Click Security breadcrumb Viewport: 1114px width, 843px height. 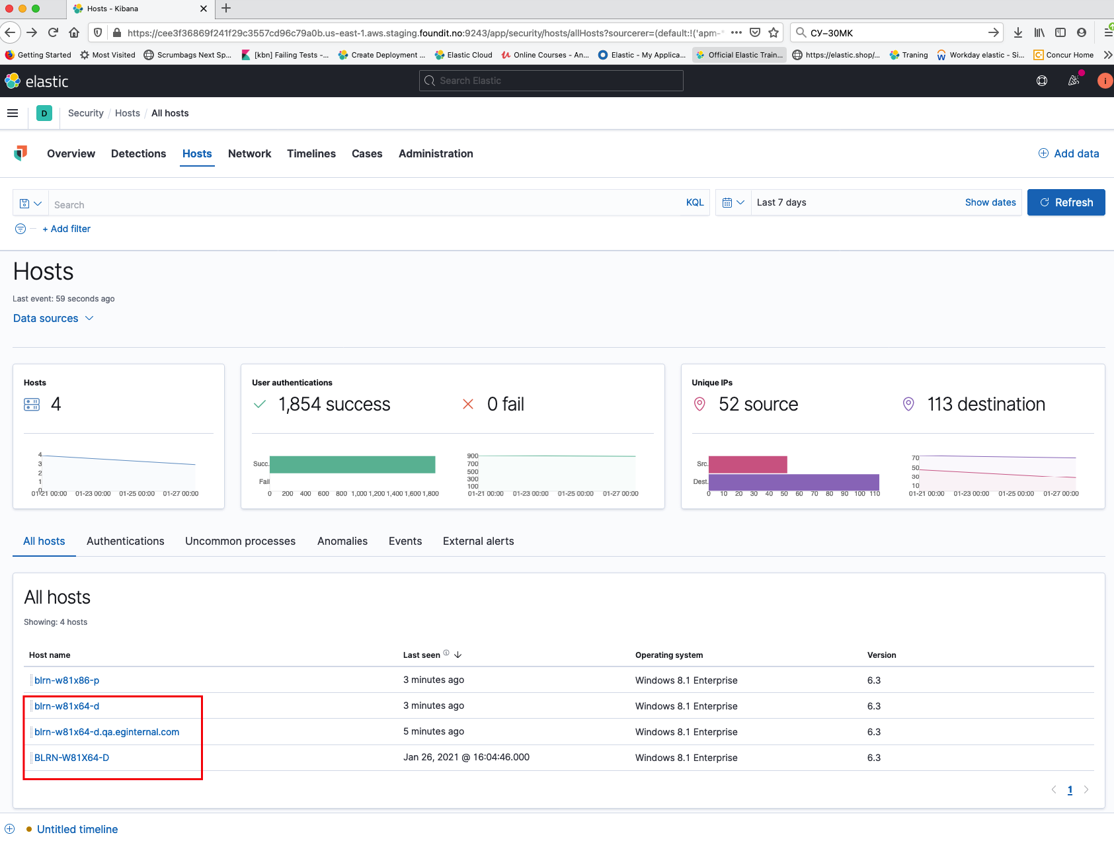86,113
